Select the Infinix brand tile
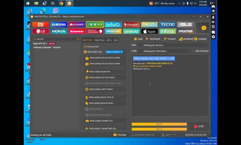This screenshot has width=241, height=145. click(167, 31)
